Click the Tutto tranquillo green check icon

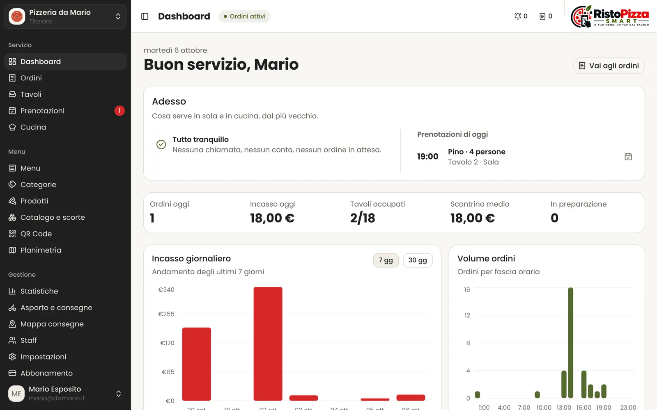point(161,144)
